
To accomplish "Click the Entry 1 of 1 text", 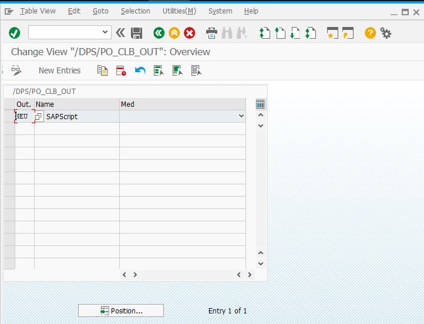I will point(227,311).
